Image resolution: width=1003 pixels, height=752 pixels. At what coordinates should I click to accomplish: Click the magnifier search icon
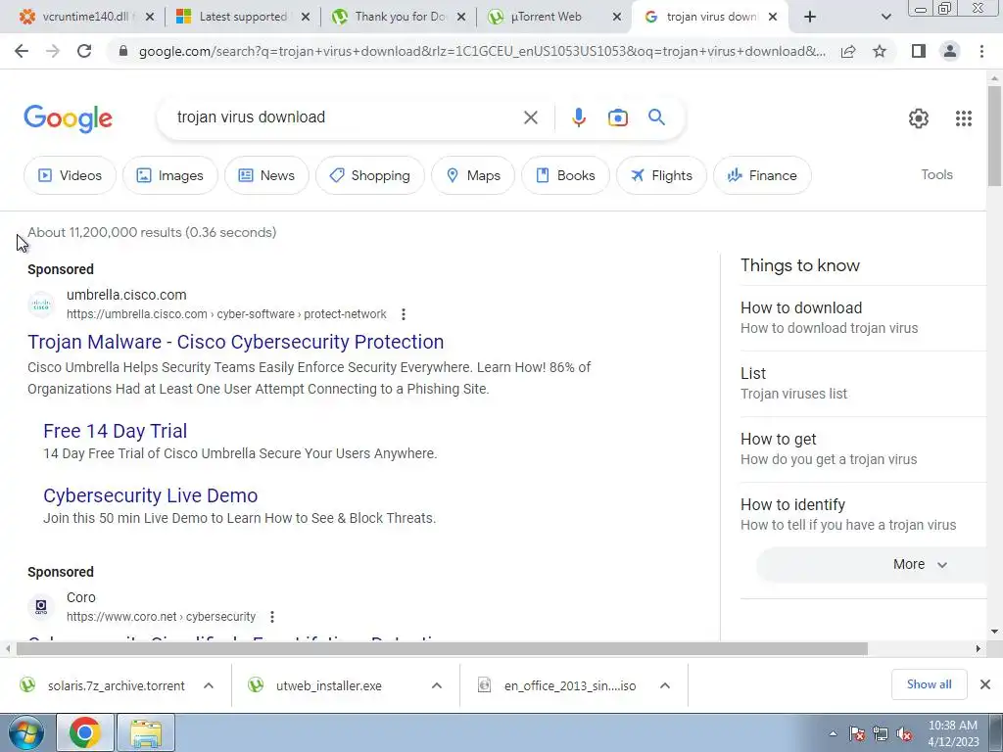(656, 117)
